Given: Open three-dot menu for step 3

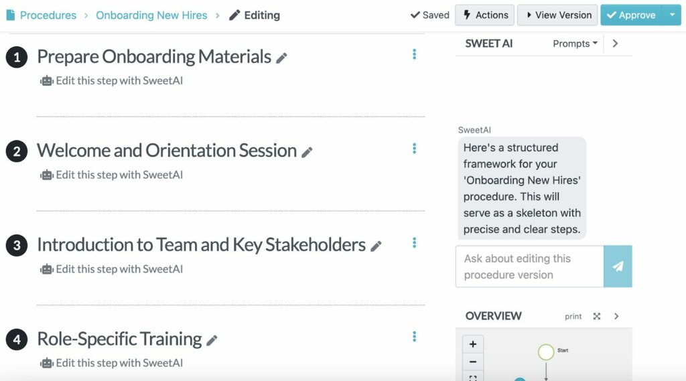Looking at the screenshot, I should tap(414, 242).
